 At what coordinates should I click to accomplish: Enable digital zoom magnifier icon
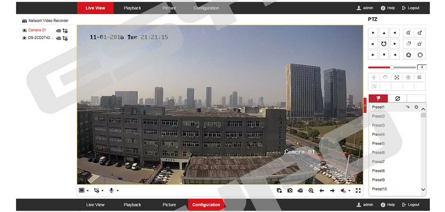(311, 191)
